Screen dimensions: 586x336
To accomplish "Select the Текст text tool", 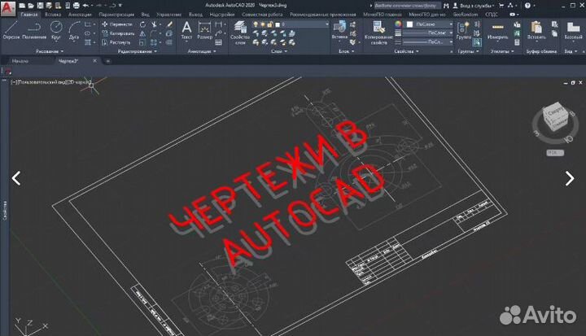I will pyautogui.click(x=186, y=30).
